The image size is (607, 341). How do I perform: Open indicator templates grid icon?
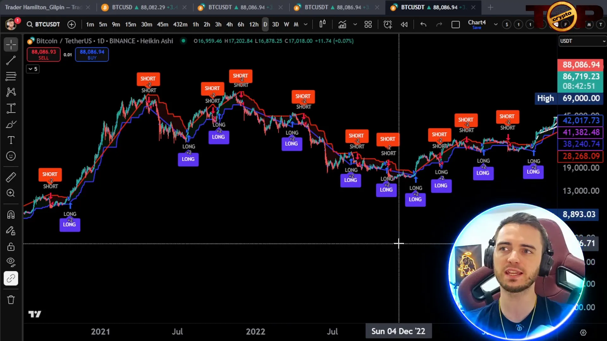click(x=368, y=24)
